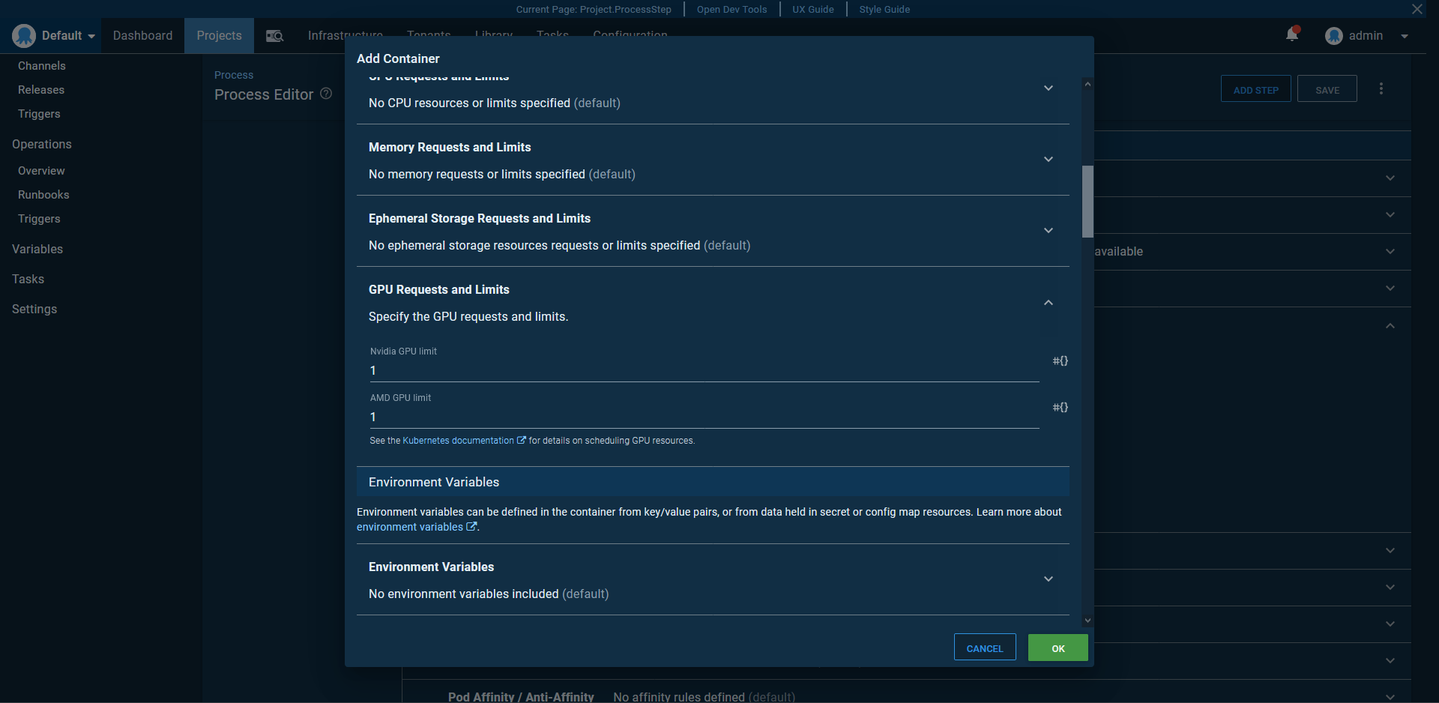Viewport: 1439px width, 703px height.
Task: Click the help icon beside Process Editor
Action: coord(326,93)
